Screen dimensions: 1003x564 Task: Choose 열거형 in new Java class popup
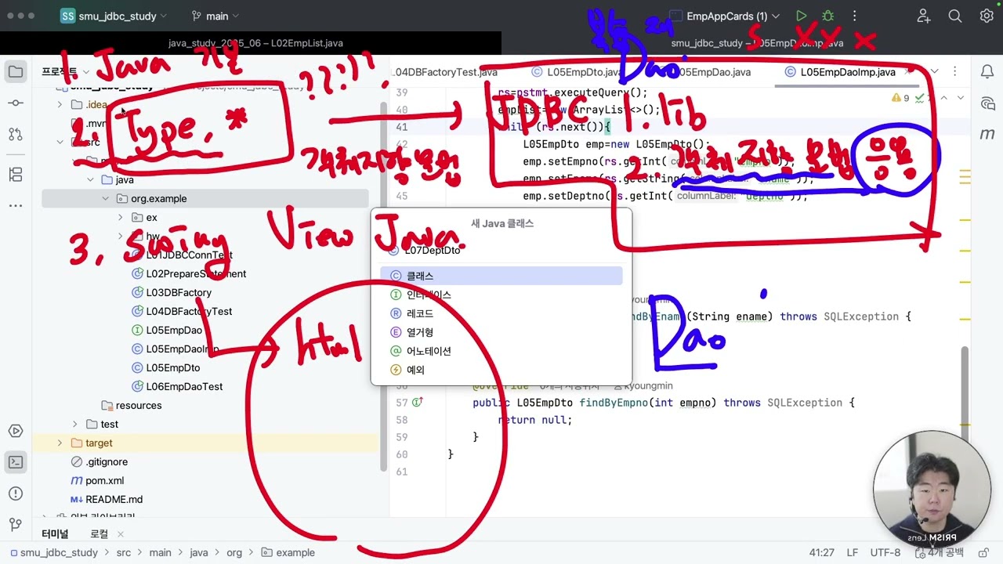click(501, 332)
